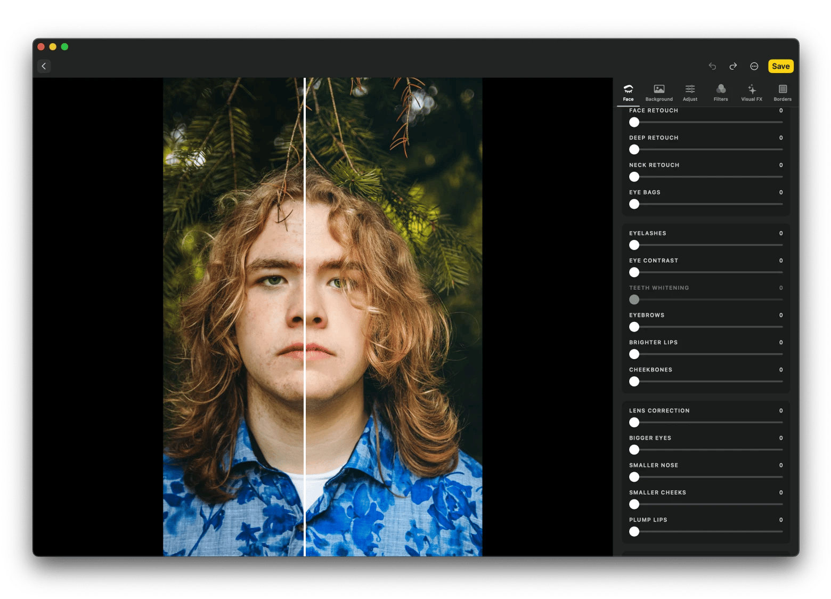Click the yellow minimize window button

(53, 47)
